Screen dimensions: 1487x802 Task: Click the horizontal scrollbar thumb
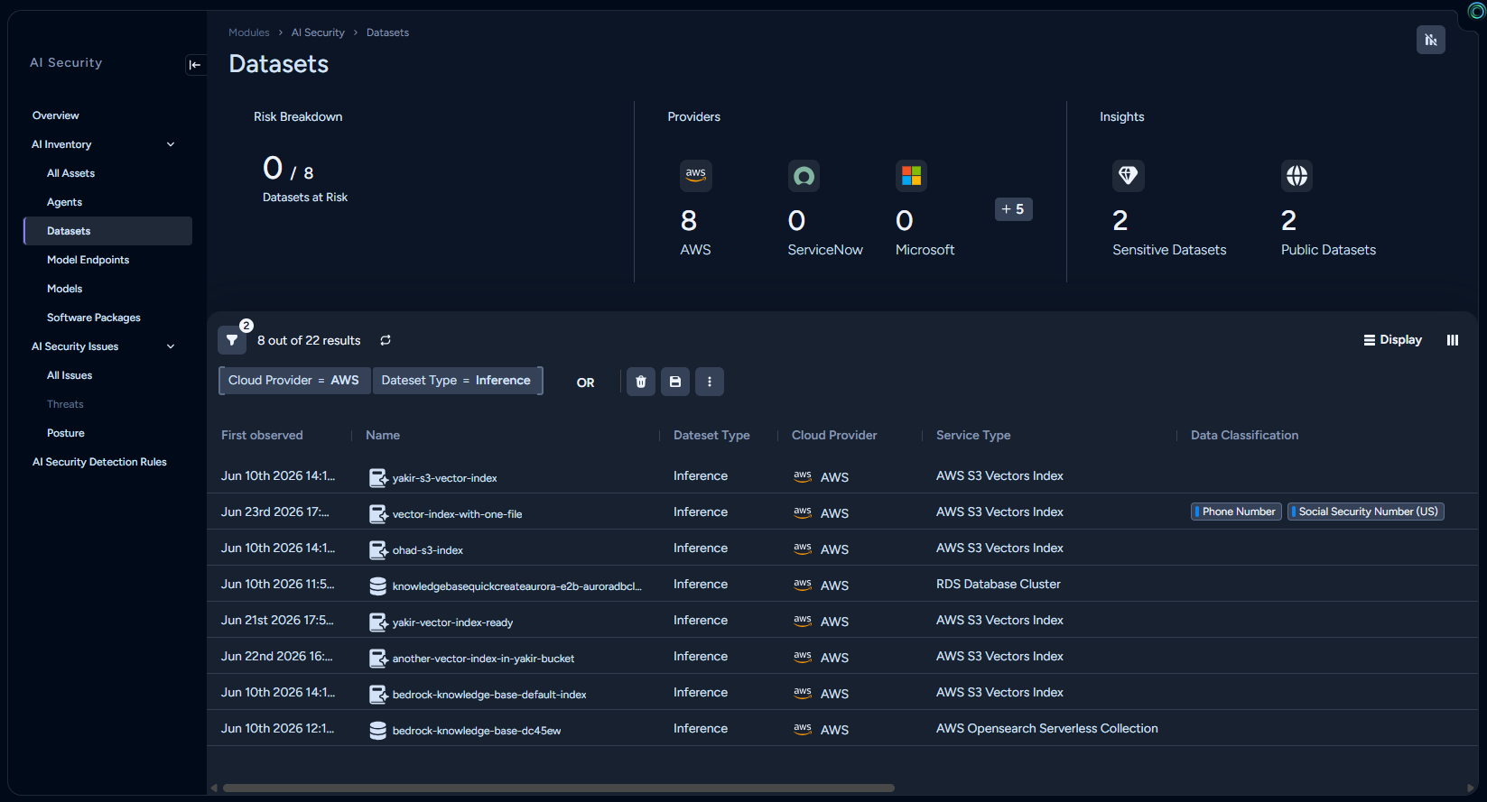pos(558,788)
